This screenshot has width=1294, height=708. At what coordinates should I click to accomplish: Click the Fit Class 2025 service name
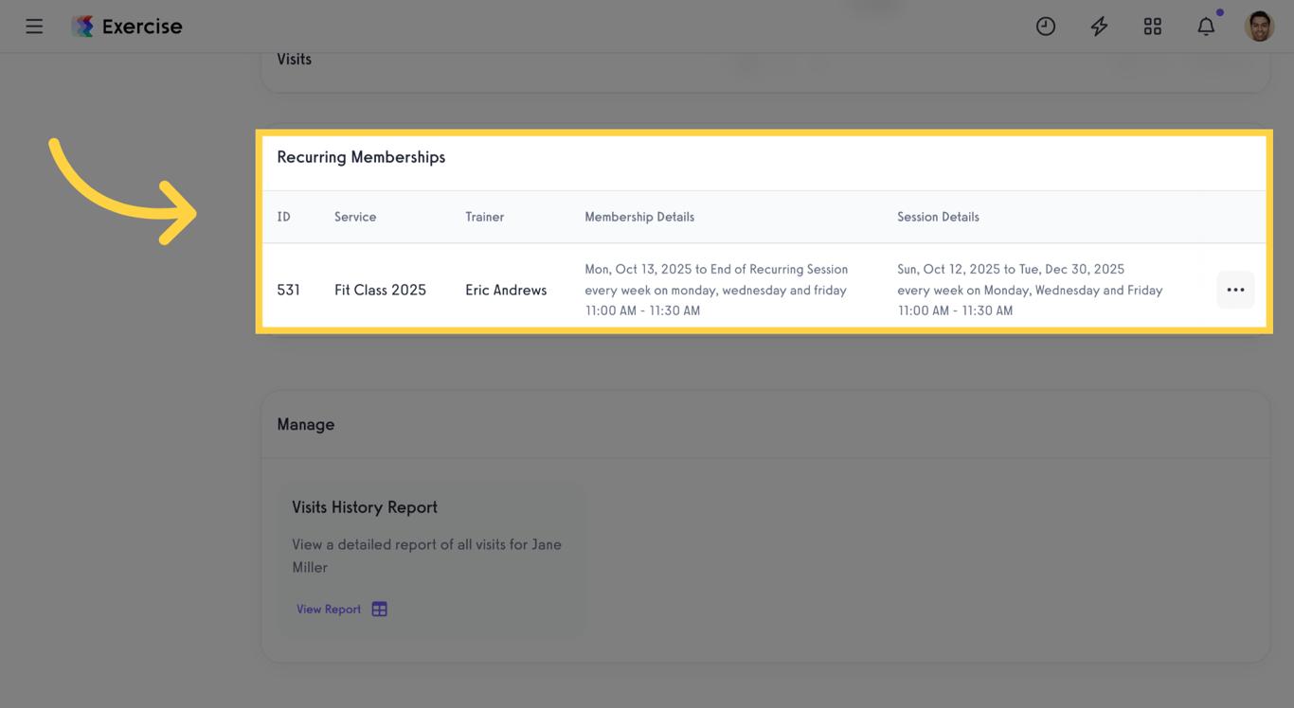click(380, 290)
